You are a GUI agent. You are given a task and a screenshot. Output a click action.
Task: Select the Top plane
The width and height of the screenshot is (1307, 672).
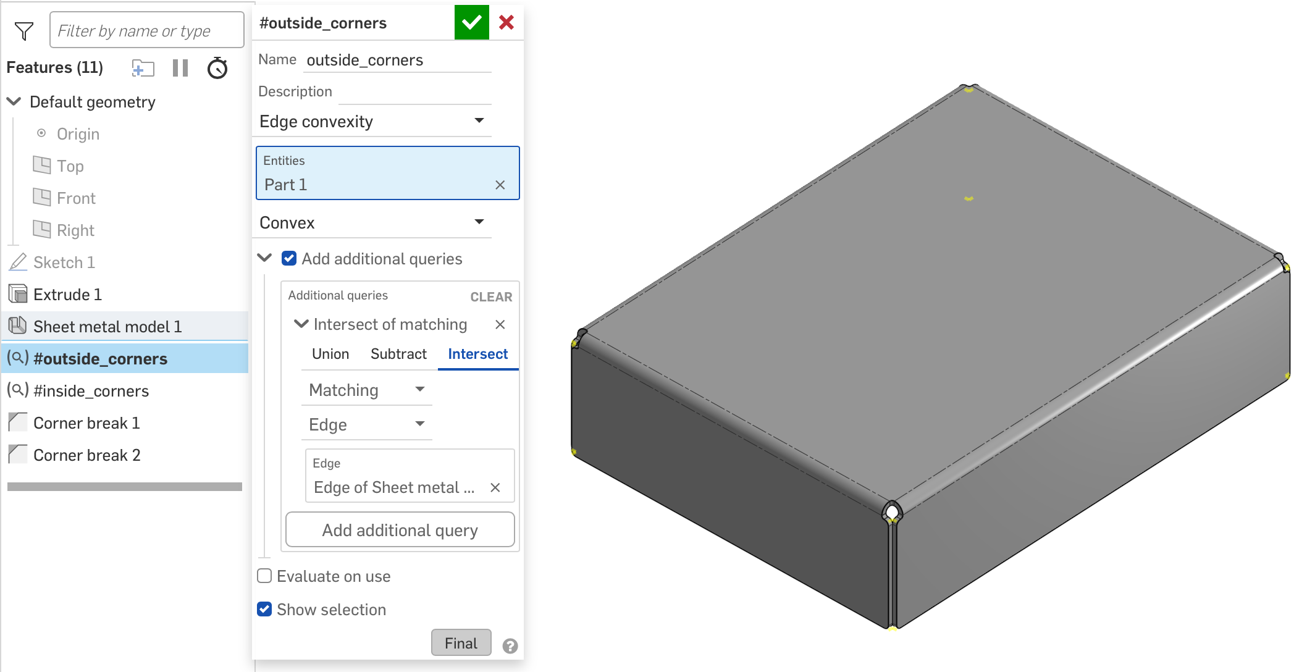[70, 166]
